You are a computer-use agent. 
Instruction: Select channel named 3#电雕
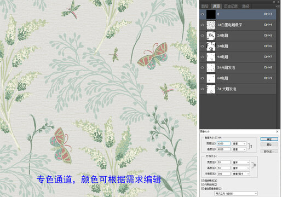222,46
